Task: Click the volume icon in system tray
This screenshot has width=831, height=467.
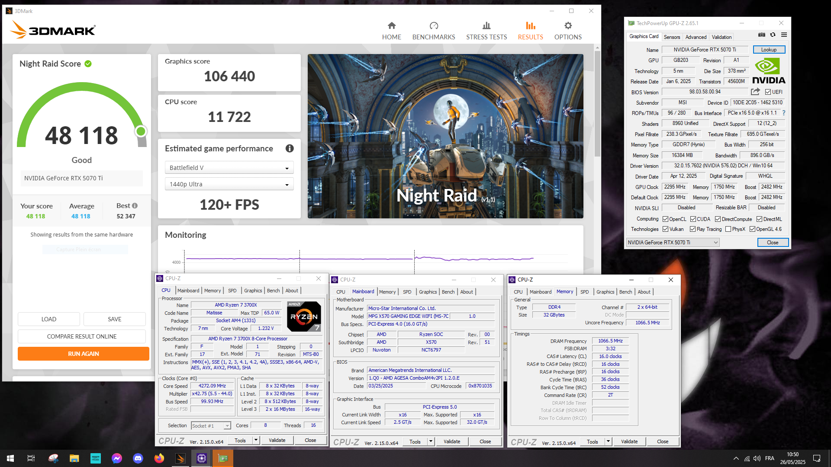Action: point(757,458)
